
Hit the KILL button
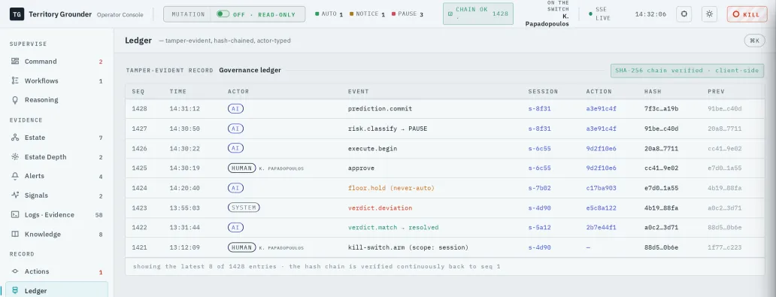click(747, 14)
